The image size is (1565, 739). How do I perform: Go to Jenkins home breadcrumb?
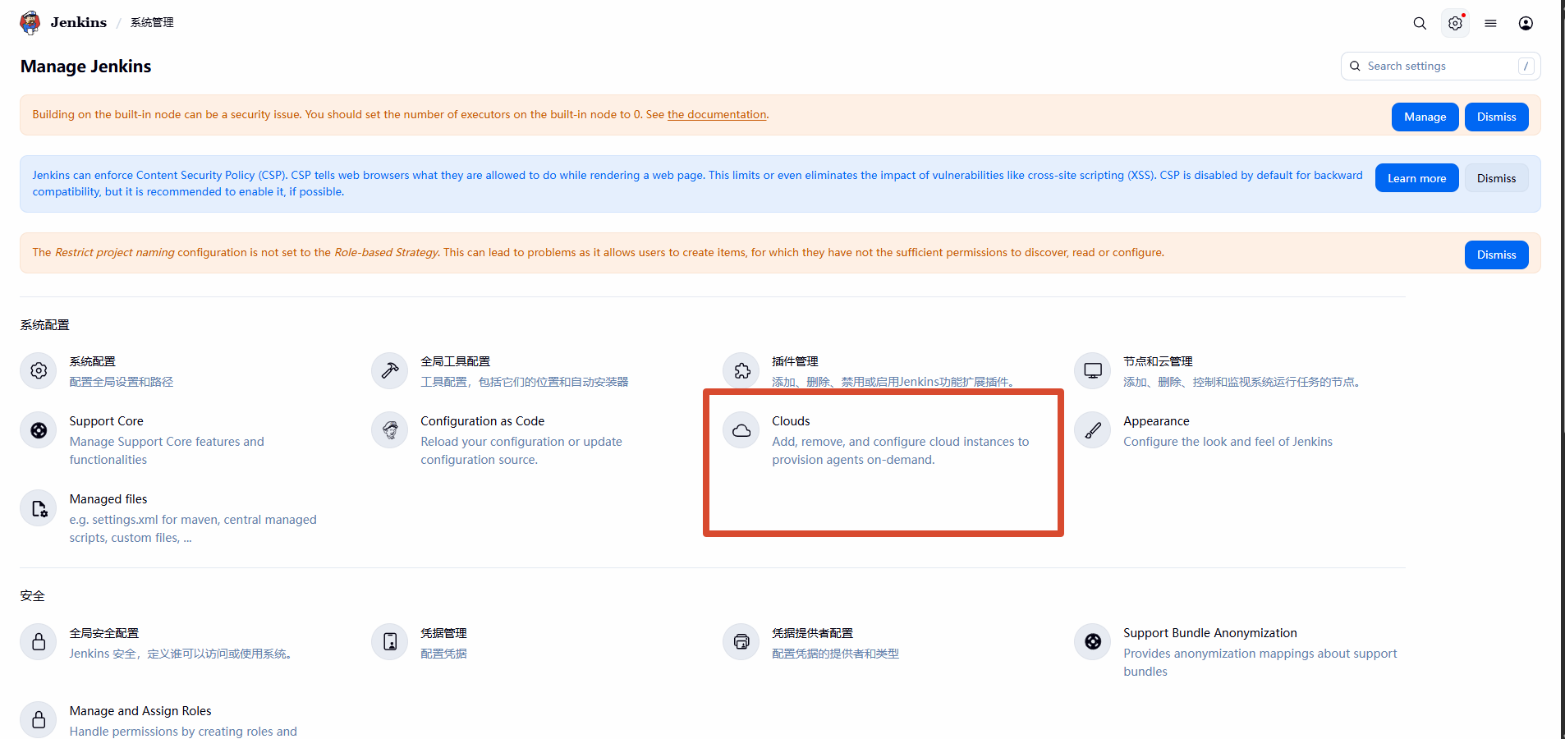click(78, 22)
